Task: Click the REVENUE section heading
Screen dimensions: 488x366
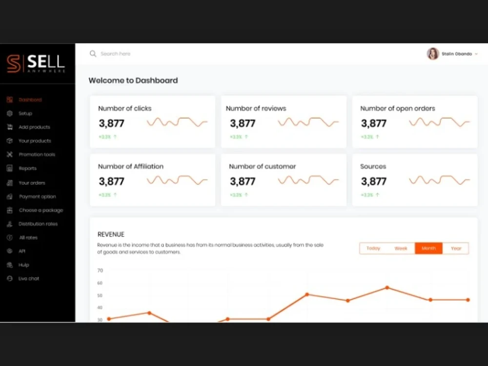Action: click(x=111, y=234)
